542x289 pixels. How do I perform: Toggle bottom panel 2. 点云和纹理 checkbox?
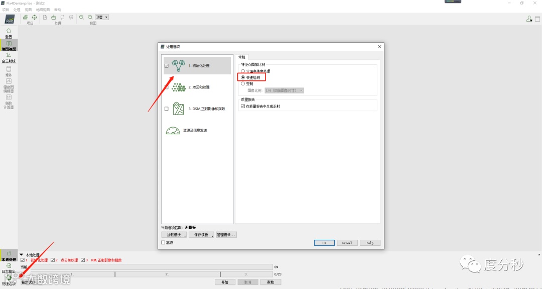pos(53,260)
